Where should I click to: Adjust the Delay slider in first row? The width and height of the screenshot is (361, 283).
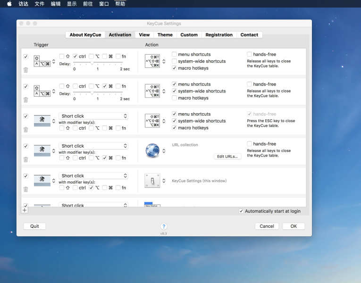pyautogui.click(x=92, y=63)
